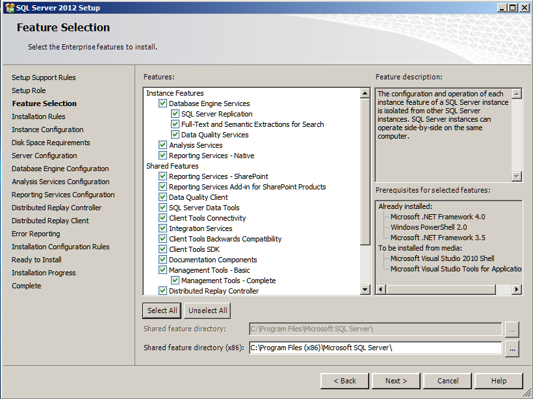Click the x86 shared feature directory field
533x399 pixels.
click(x=375, y=348)
